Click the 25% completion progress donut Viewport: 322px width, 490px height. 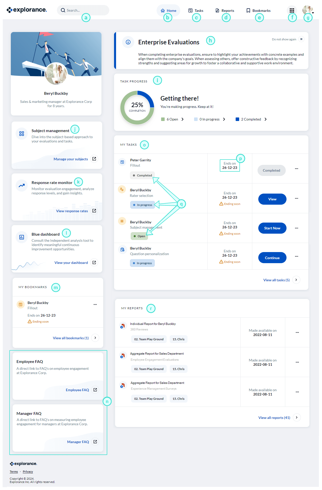coord(137,108)
